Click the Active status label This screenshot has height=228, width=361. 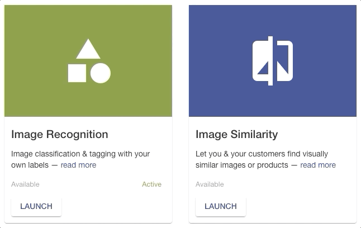click(152, 184)
